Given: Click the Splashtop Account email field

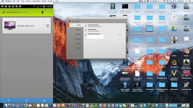Looking at the screenshot, I should click(95, 37).
